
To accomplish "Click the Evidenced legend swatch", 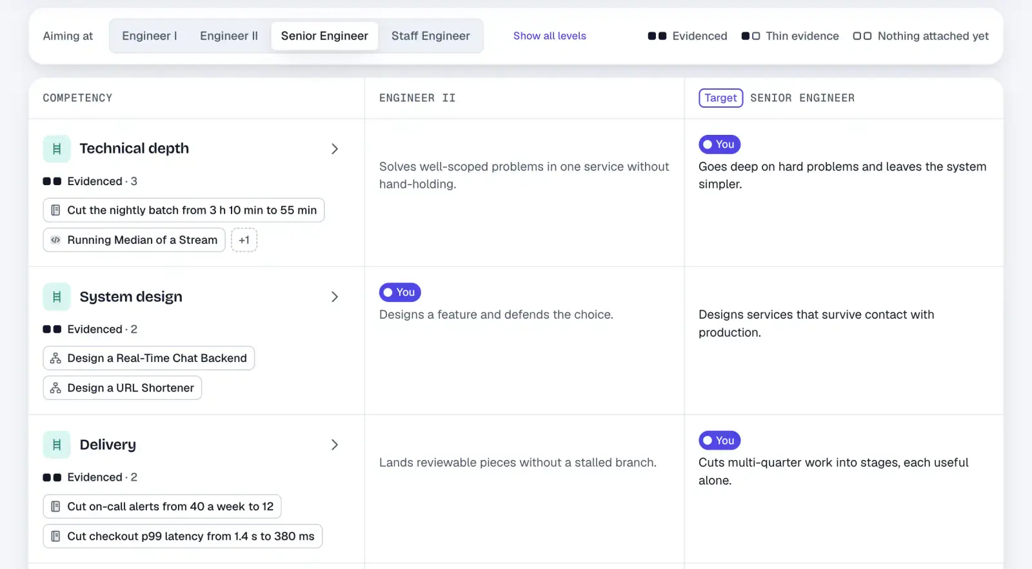I will [x=657, y=36].
